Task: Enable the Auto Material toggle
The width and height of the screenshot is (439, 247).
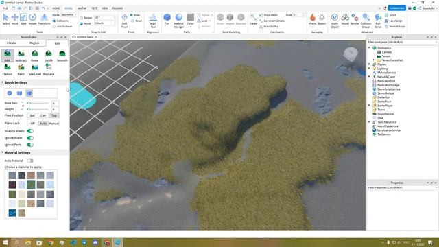Action: [30, 161]
